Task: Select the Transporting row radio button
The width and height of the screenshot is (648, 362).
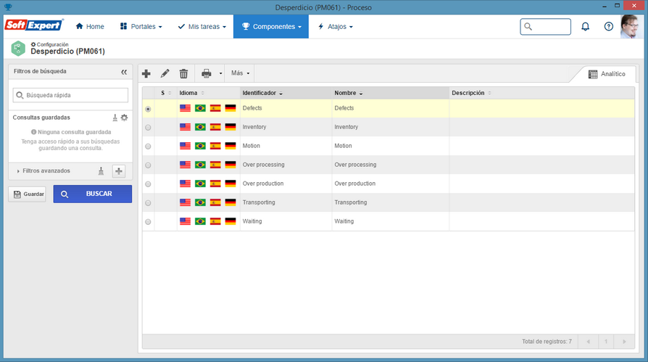Action: pyautogui.click(x=148, y=202)
